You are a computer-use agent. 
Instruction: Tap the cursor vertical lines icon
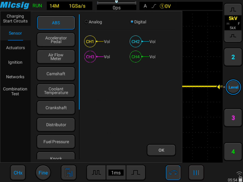pos(196,172)
